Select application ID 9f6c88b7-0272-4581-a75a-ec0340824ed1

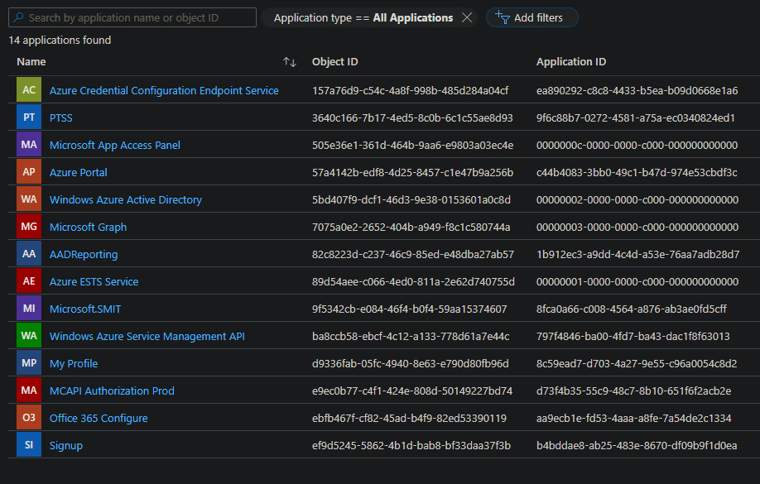[636, 117]
